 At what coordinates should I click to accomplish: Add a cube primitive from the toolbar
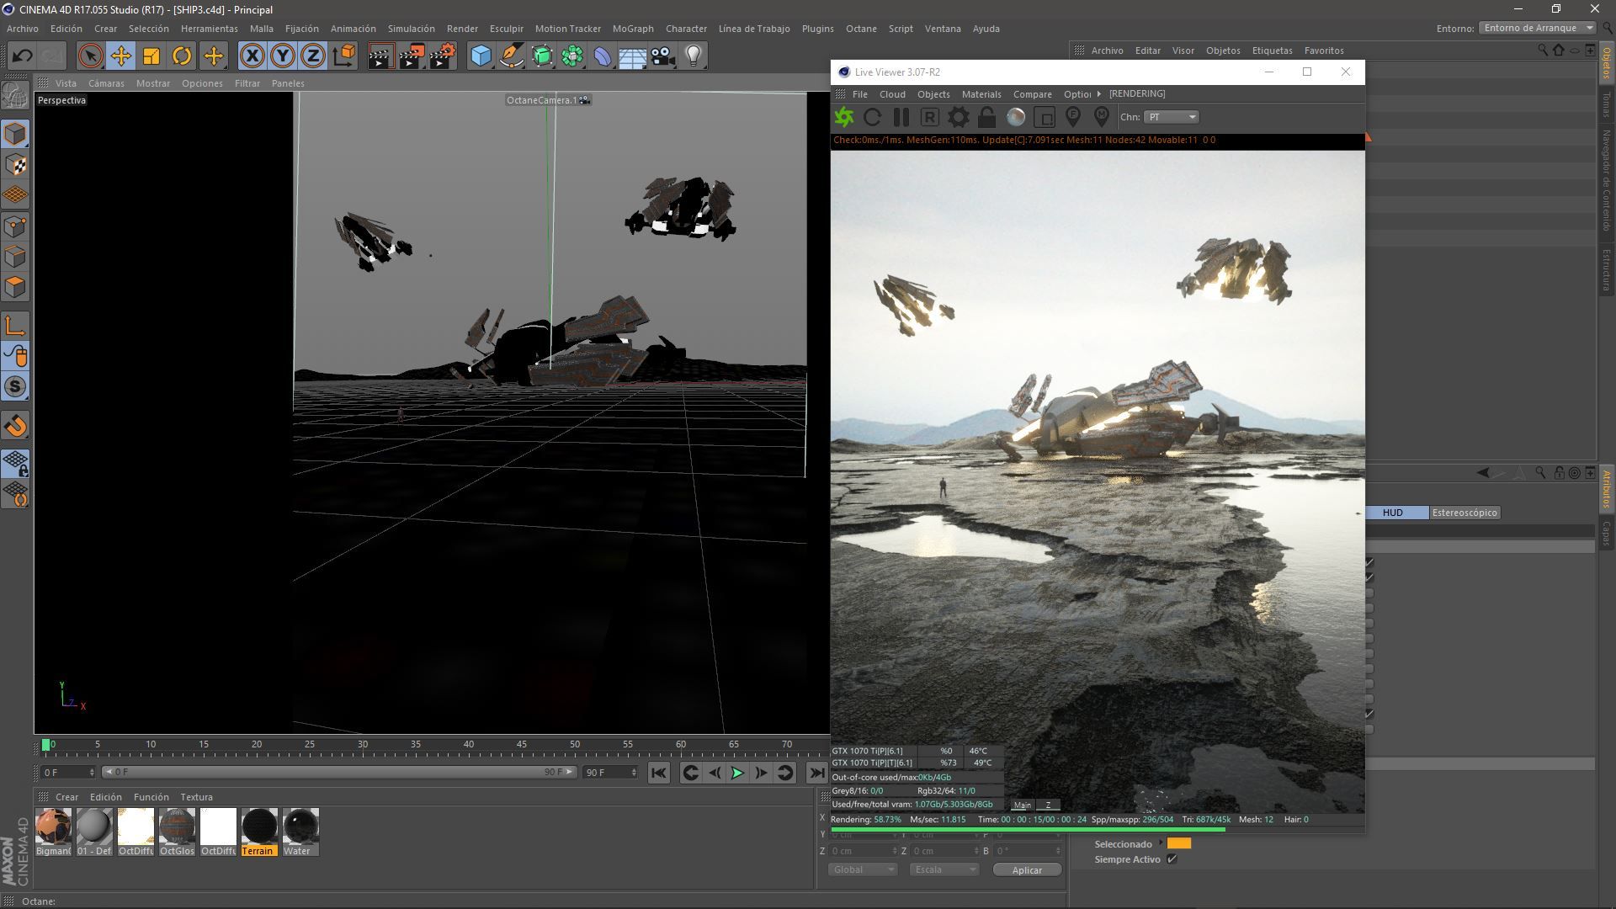(x=481, y=56)
